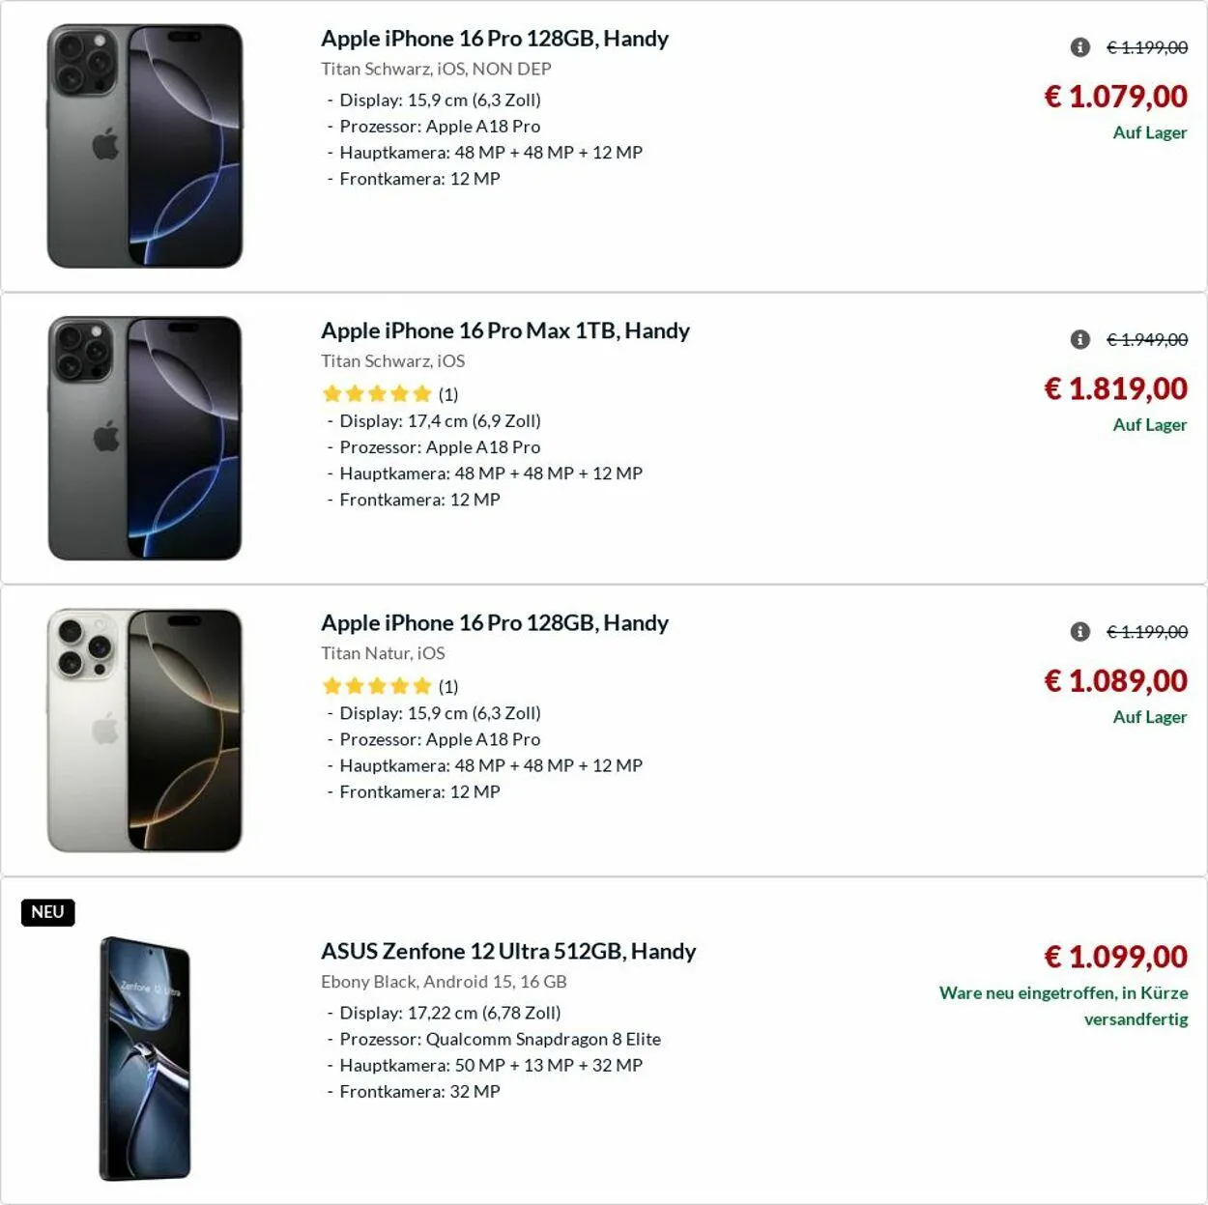
Task: Click the € 1.819,00 price
Action: click(x=1115, y=388)
